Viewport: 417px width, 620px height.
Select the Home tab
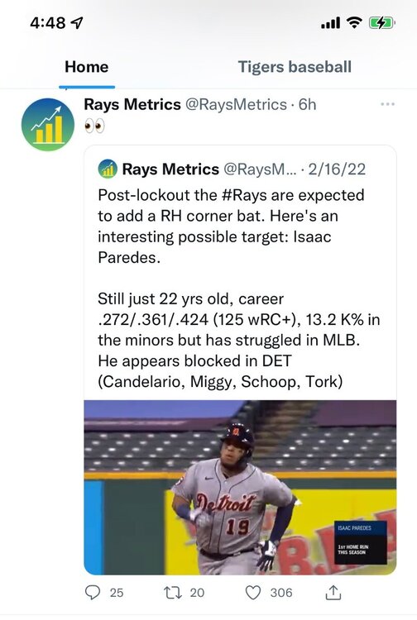click(87, 67)
